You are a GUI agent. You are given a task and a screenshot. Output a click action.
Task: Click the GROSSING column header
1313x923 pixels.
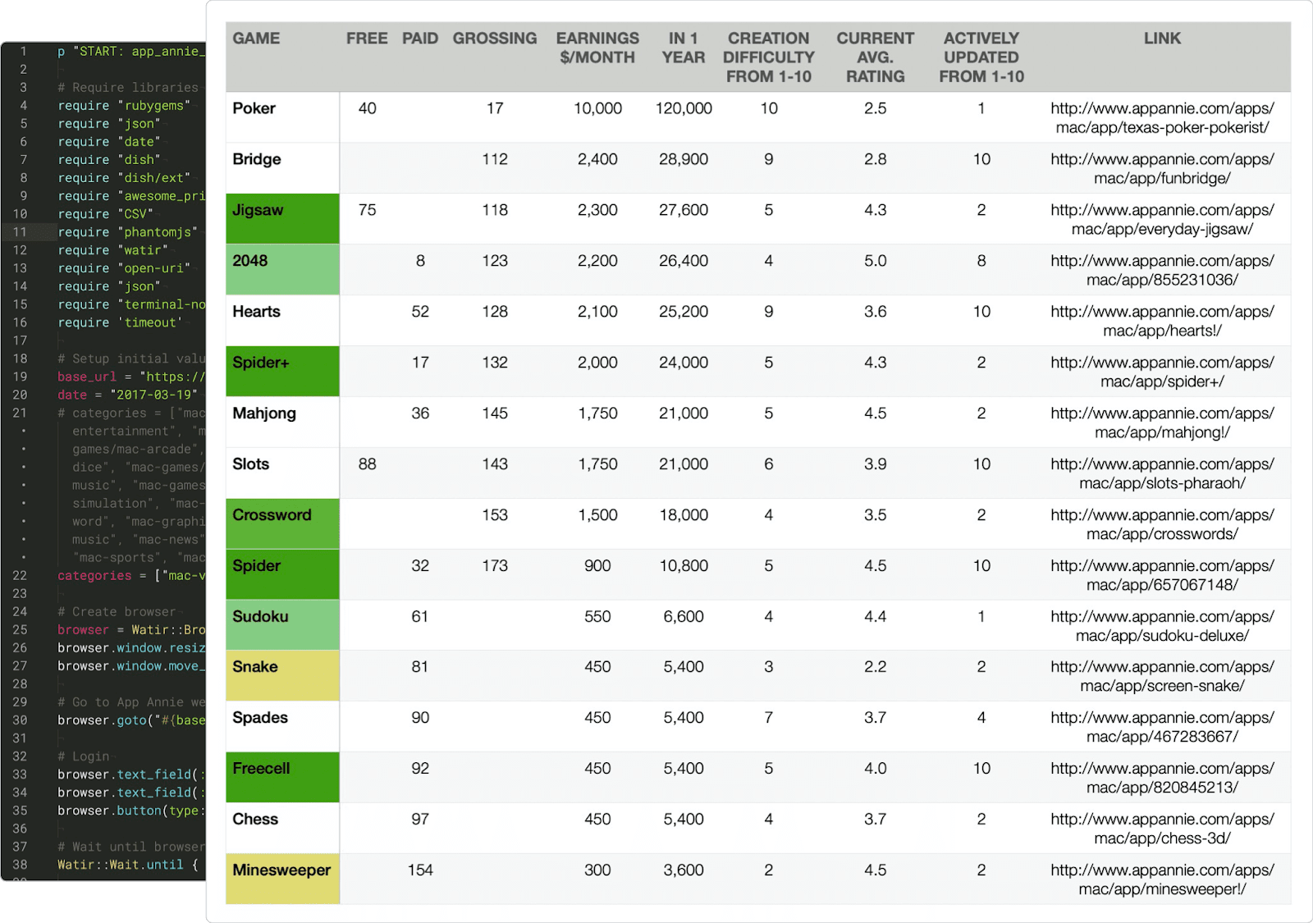495,39
